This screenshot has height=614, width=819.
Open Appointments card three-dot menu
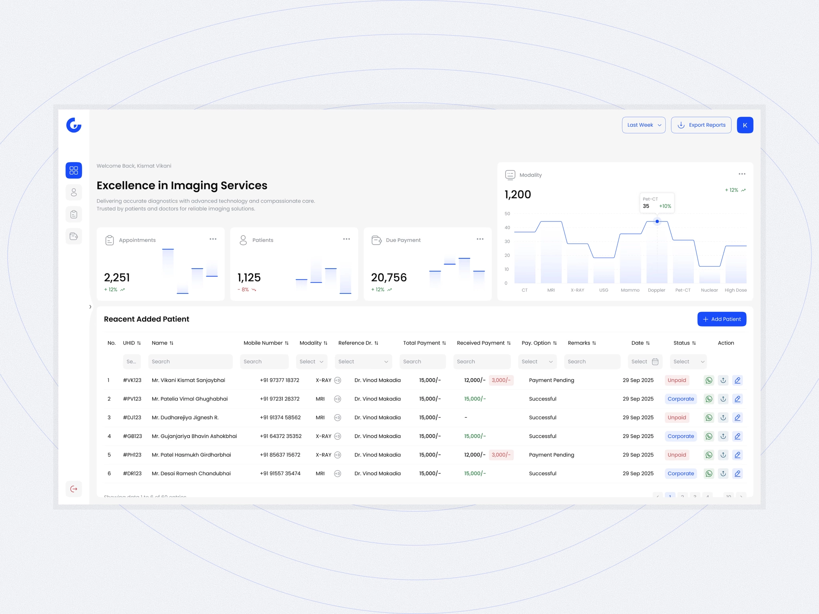pyautogui.click(x=213, y=239)
